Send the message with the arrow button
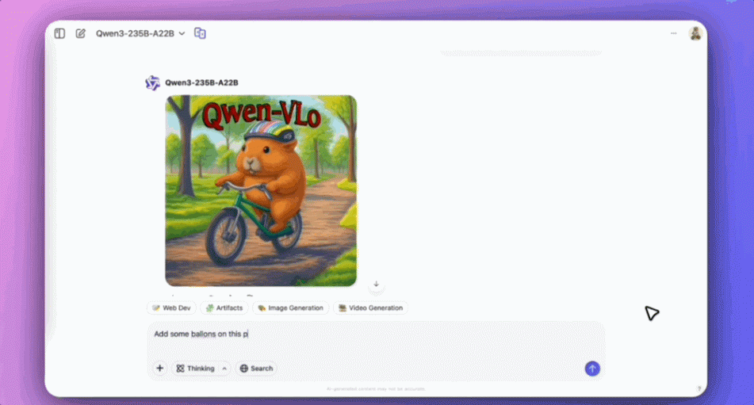This screenshot has width=754, height=405. click(592, 369)
